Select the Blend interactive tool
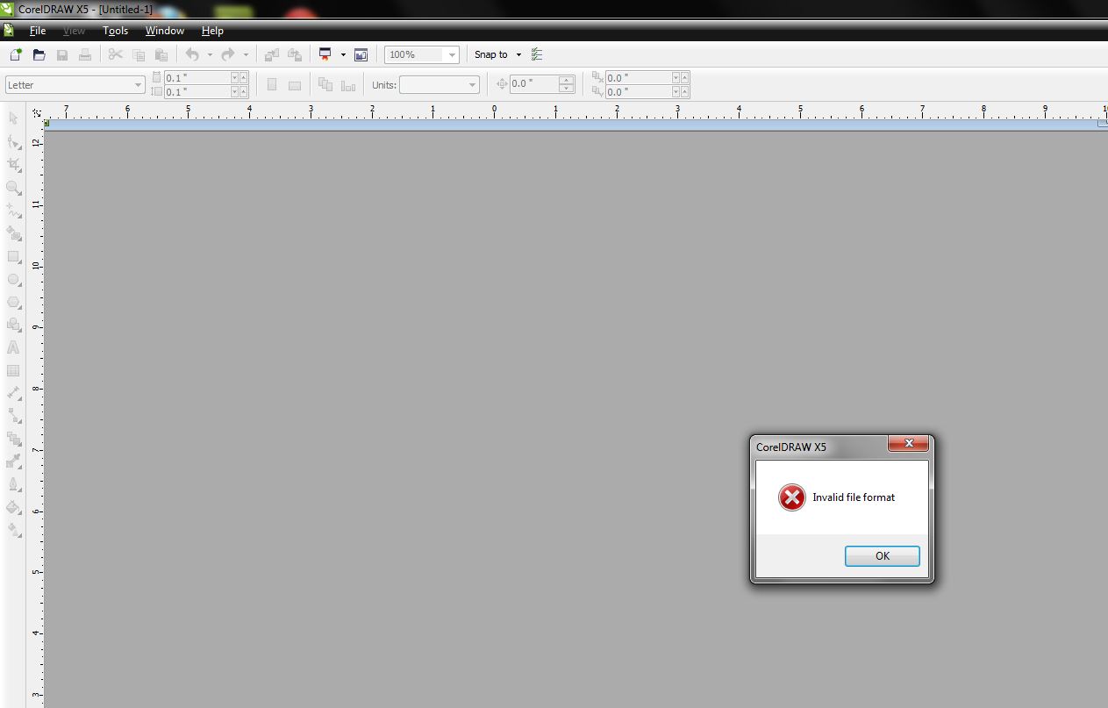Viewport: 1108px width, 708px height. click(x=14, y=439)
